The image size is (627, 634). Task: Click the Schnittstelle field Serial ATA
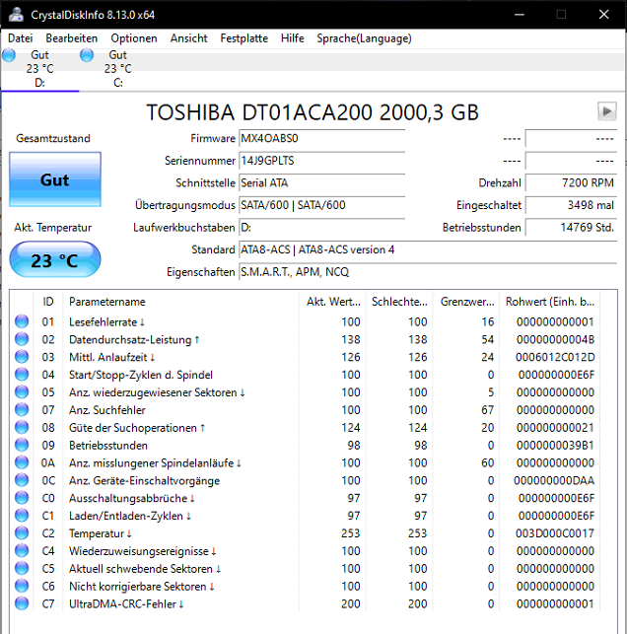321,183
